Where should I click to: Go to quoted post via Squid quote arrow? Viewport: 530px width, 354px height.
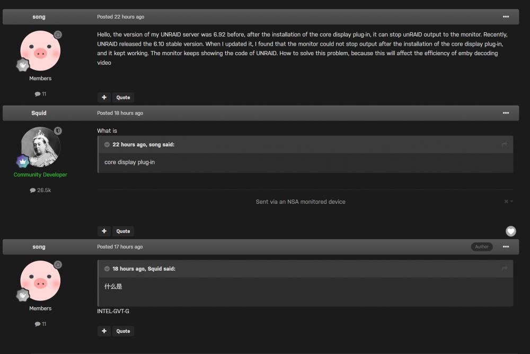(505, 269)
